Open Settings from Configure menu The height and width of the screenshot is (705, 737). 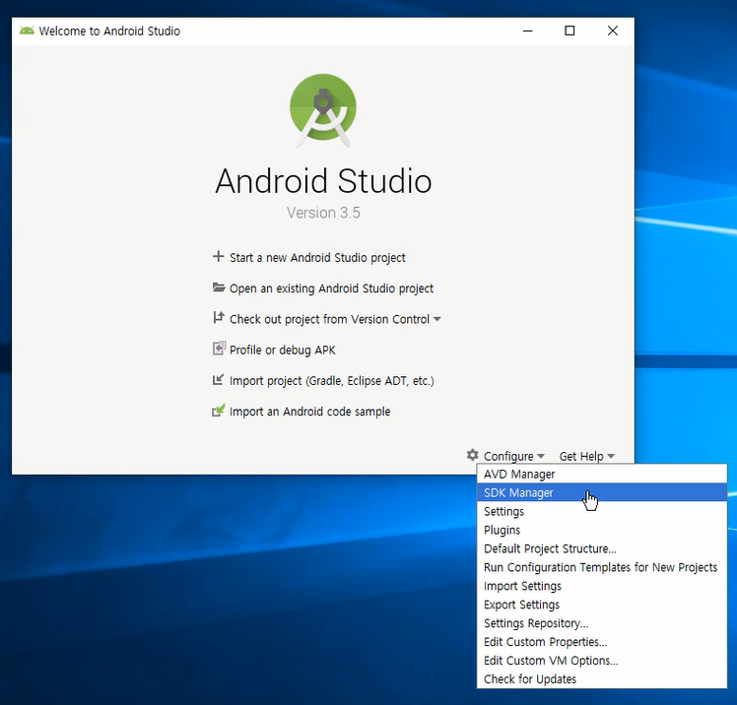tap(602, 511)
